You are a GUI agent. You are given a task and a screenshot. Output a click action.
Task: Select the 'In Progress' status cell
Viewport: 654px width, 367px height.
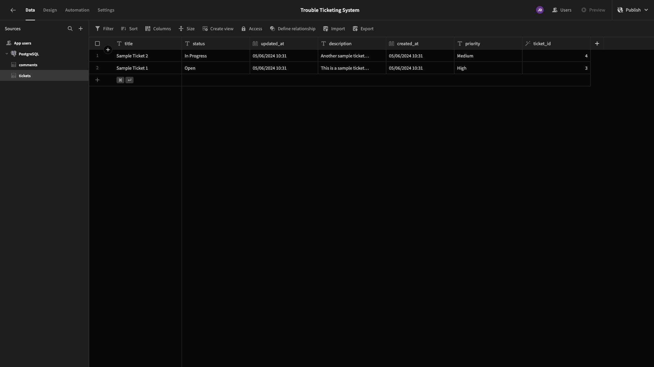tap(216, 56)
